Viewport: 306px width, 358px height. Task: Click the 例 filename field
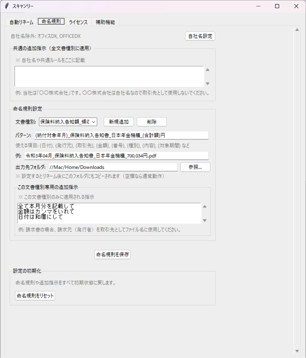pyautogui.click(x=116, y=156)
